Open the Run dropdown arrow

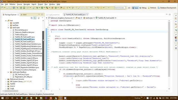(44, 8)
